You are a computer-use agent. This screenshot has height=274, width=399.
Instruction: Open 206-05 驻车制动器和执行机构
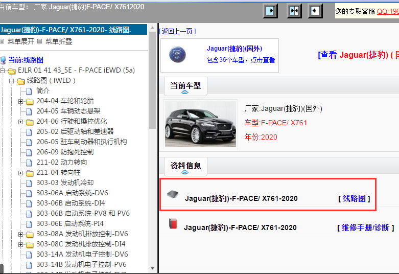(x=82, y=142)
